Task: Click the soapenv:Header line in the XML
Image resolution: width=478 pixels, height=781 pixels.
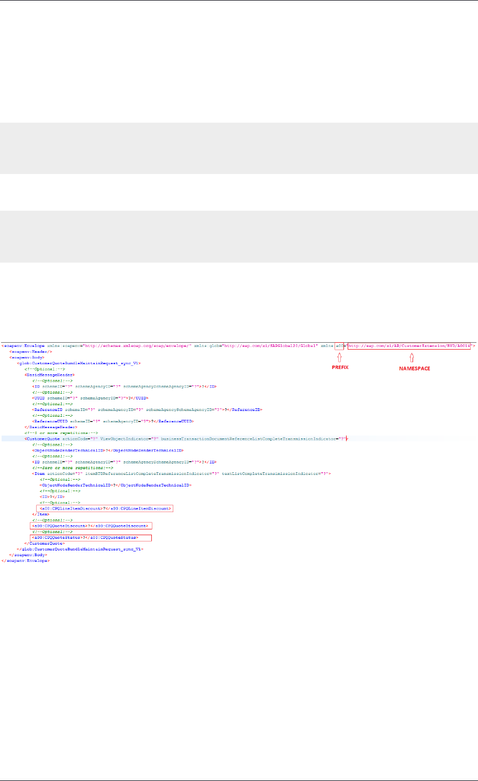Action: 31,351
